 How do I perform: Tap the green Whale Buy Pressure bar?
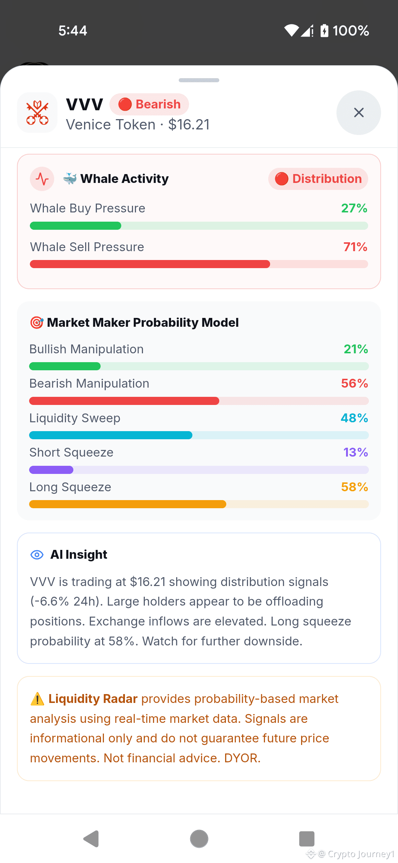pyautogui.click(x=199, y=226)
